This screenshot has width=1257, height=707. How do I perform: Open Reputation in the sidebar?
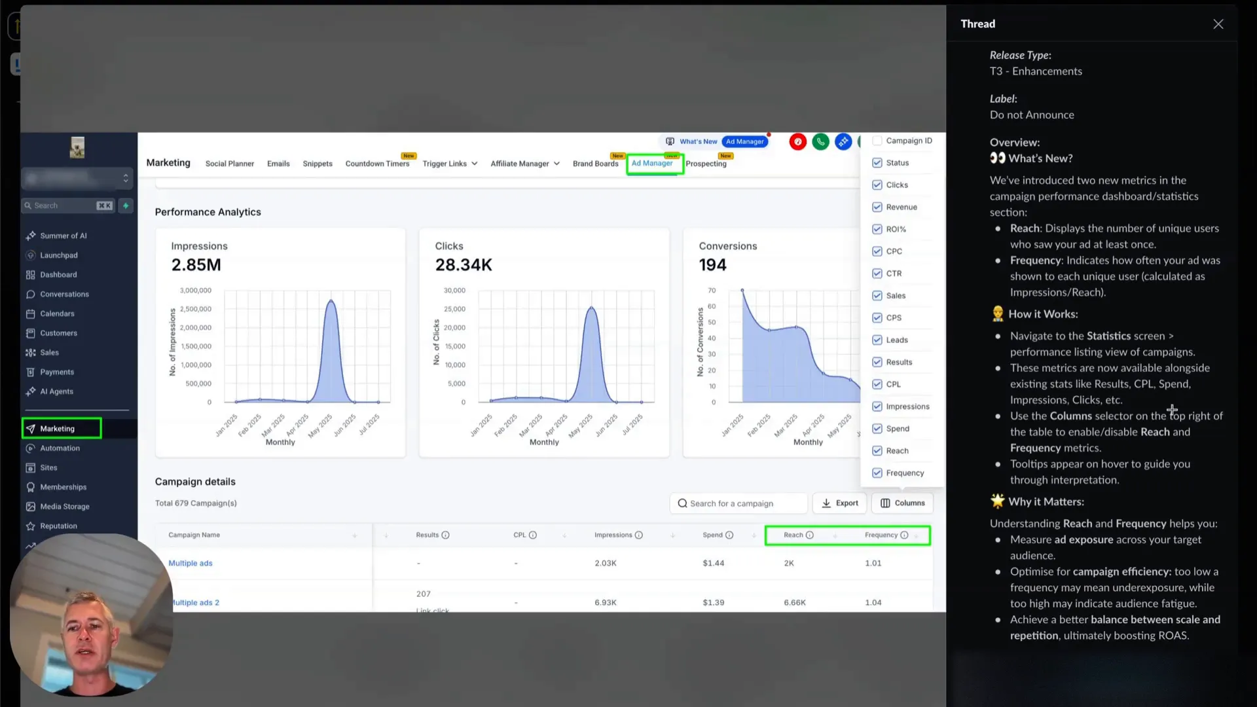58,526
